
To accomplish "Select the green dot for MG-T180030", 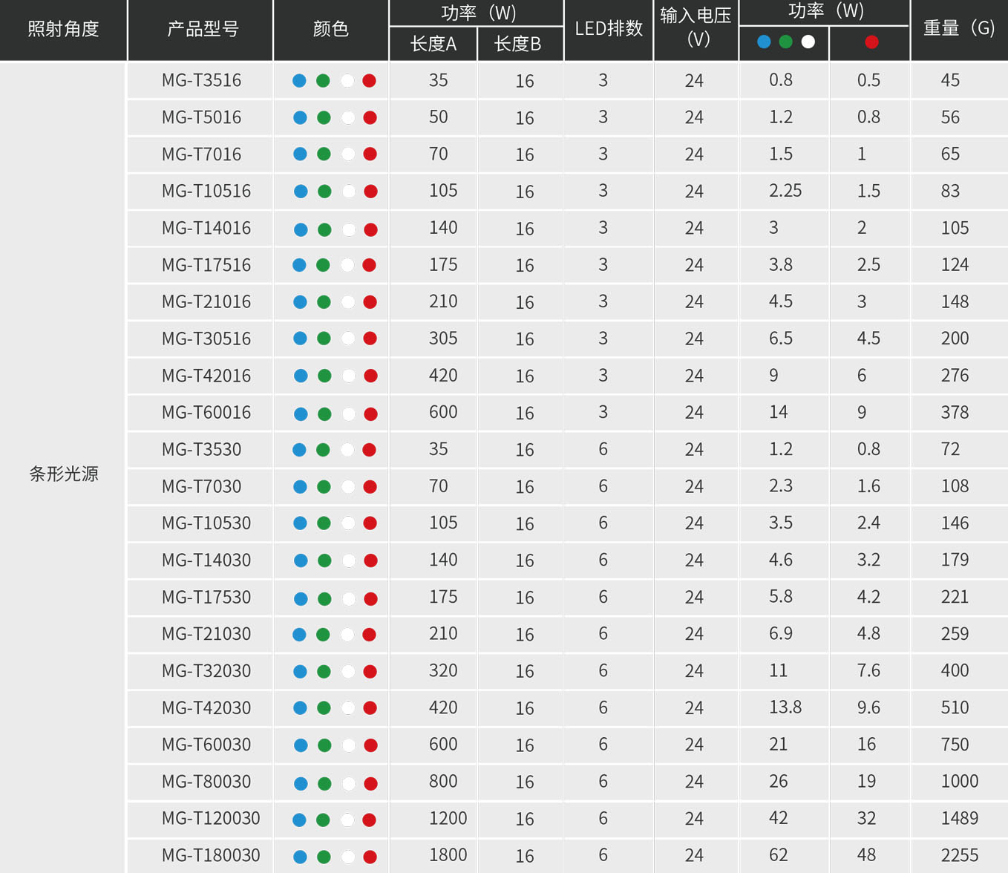I will pyautogui.click(x=324, y=857).
